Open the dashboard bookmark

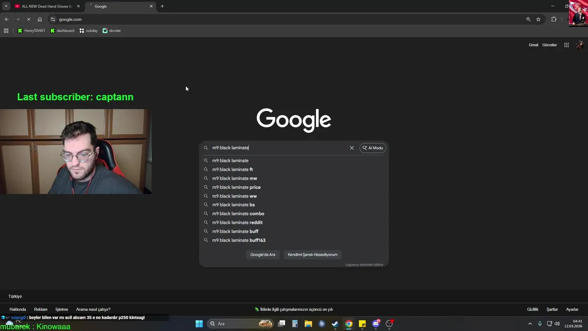pos(62,31)
